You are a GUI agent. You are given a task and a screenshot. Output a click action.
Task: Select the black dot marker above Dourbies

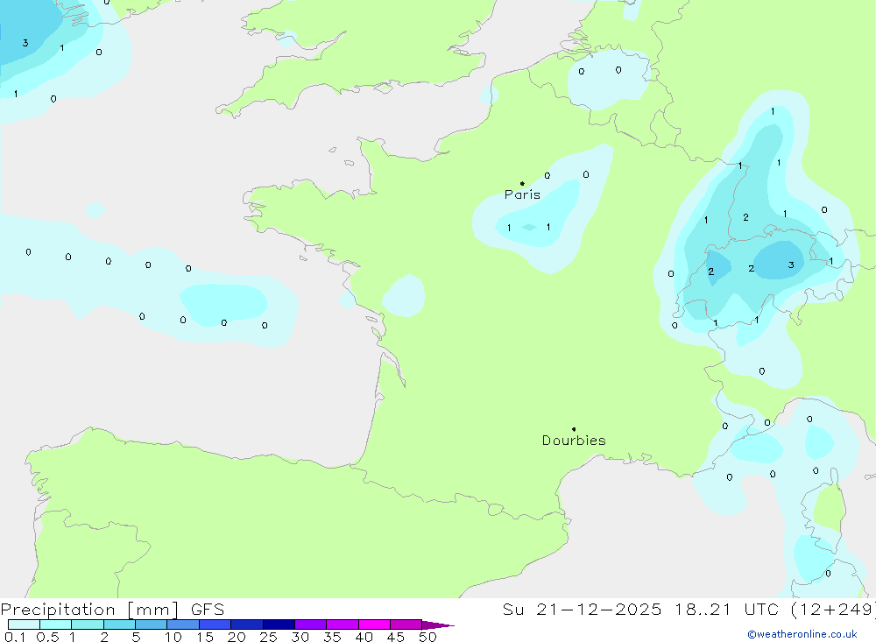click(x=574, y=429)
